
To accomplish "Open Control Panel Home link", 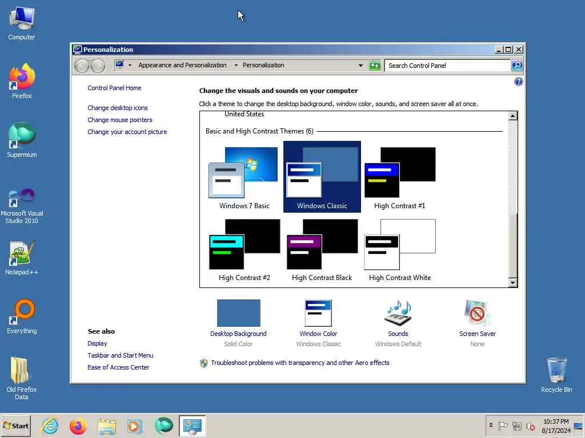I will (x=114, y=88).
